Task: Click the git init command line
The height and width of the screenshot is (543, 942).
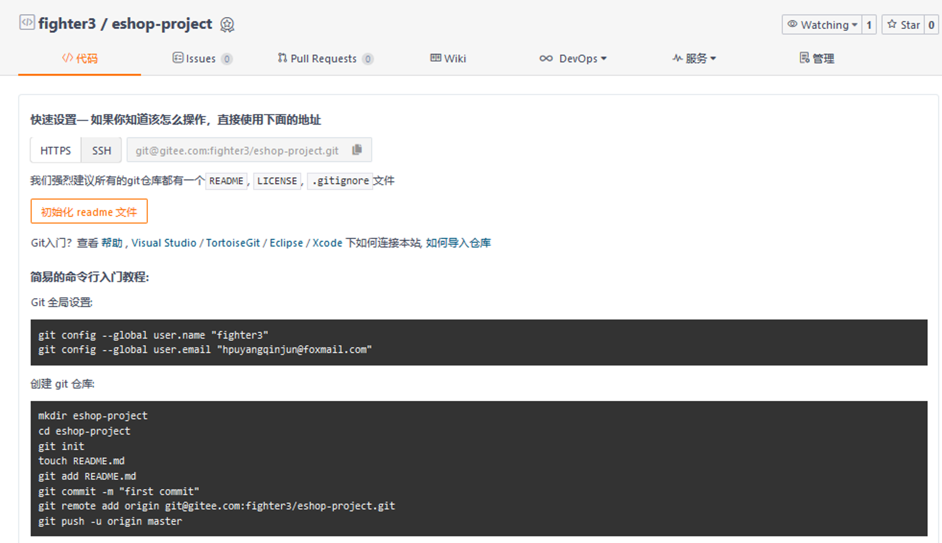Action: pyautogui.click(x=61, y=446)
